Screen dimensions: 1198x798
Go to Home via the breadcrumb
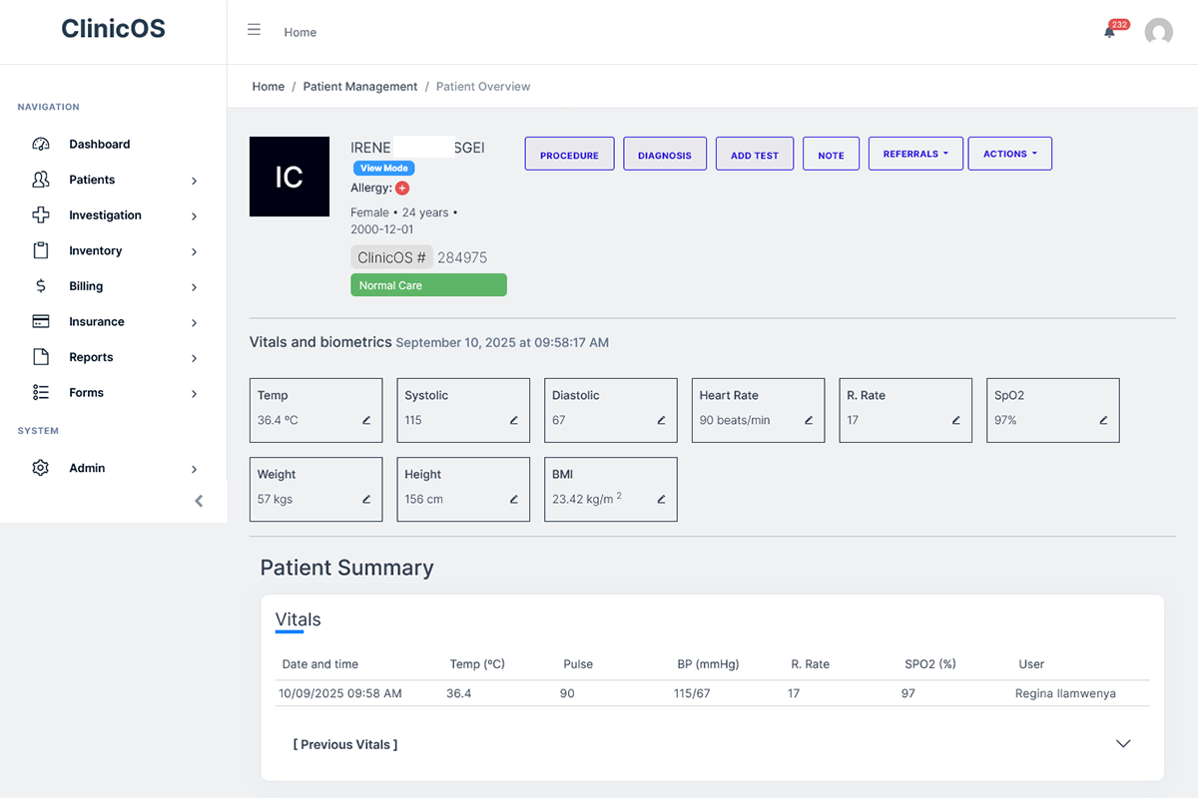(268, 86)
